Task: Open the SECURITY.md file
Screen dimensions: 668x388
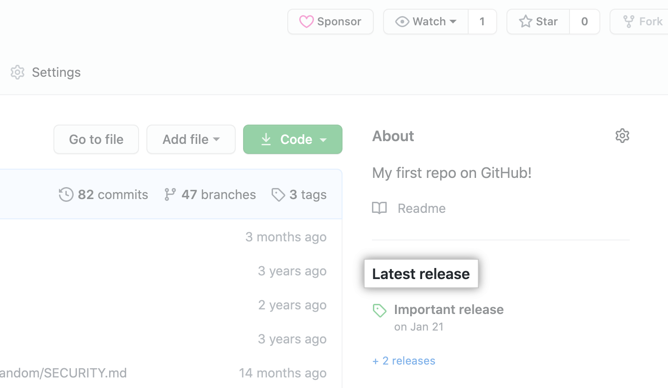Action: (x=63, y=373)
